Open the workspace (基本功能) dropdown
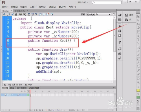The image size is (141, 112). [x=83, y=3]
